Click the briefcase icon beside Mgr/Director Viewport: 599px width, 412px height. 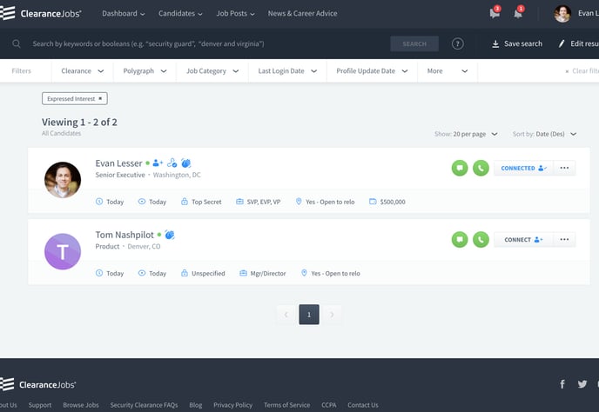click(x=243, y=273)
